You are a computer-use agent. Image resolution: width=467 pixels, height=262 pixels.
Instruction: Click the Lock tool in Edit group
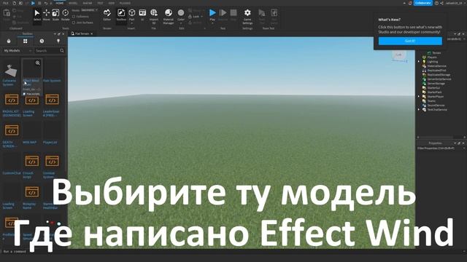point(195,17)
